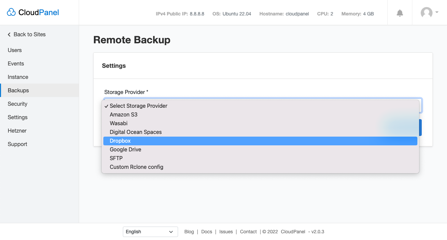Open the Contact footer link
The height and width of the screenshot is (240, 447).
[248, 232]
